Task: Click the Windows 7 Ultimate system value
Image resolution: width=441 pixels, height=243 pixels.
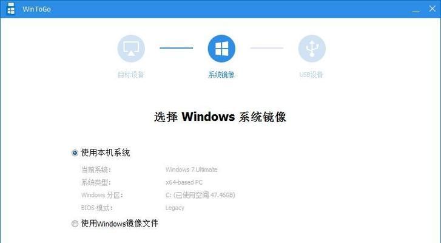Action: point(192,169)
